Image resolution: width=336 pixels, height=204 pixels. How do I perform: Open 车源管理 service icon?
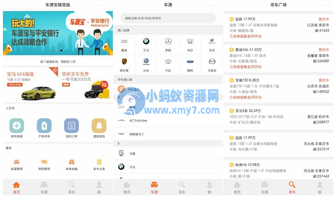[x=17, y=162]
